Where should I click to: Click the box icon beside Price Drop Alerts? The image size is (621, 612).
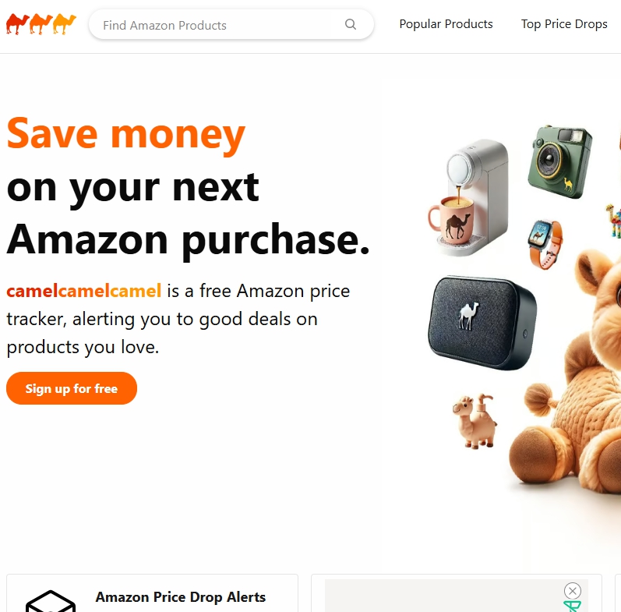click(51, 601)
